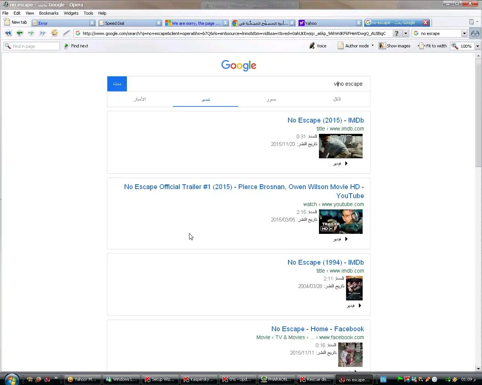
Task: Open 'No Escape (2015) - IMDb' link
Action: coord(326,120)
